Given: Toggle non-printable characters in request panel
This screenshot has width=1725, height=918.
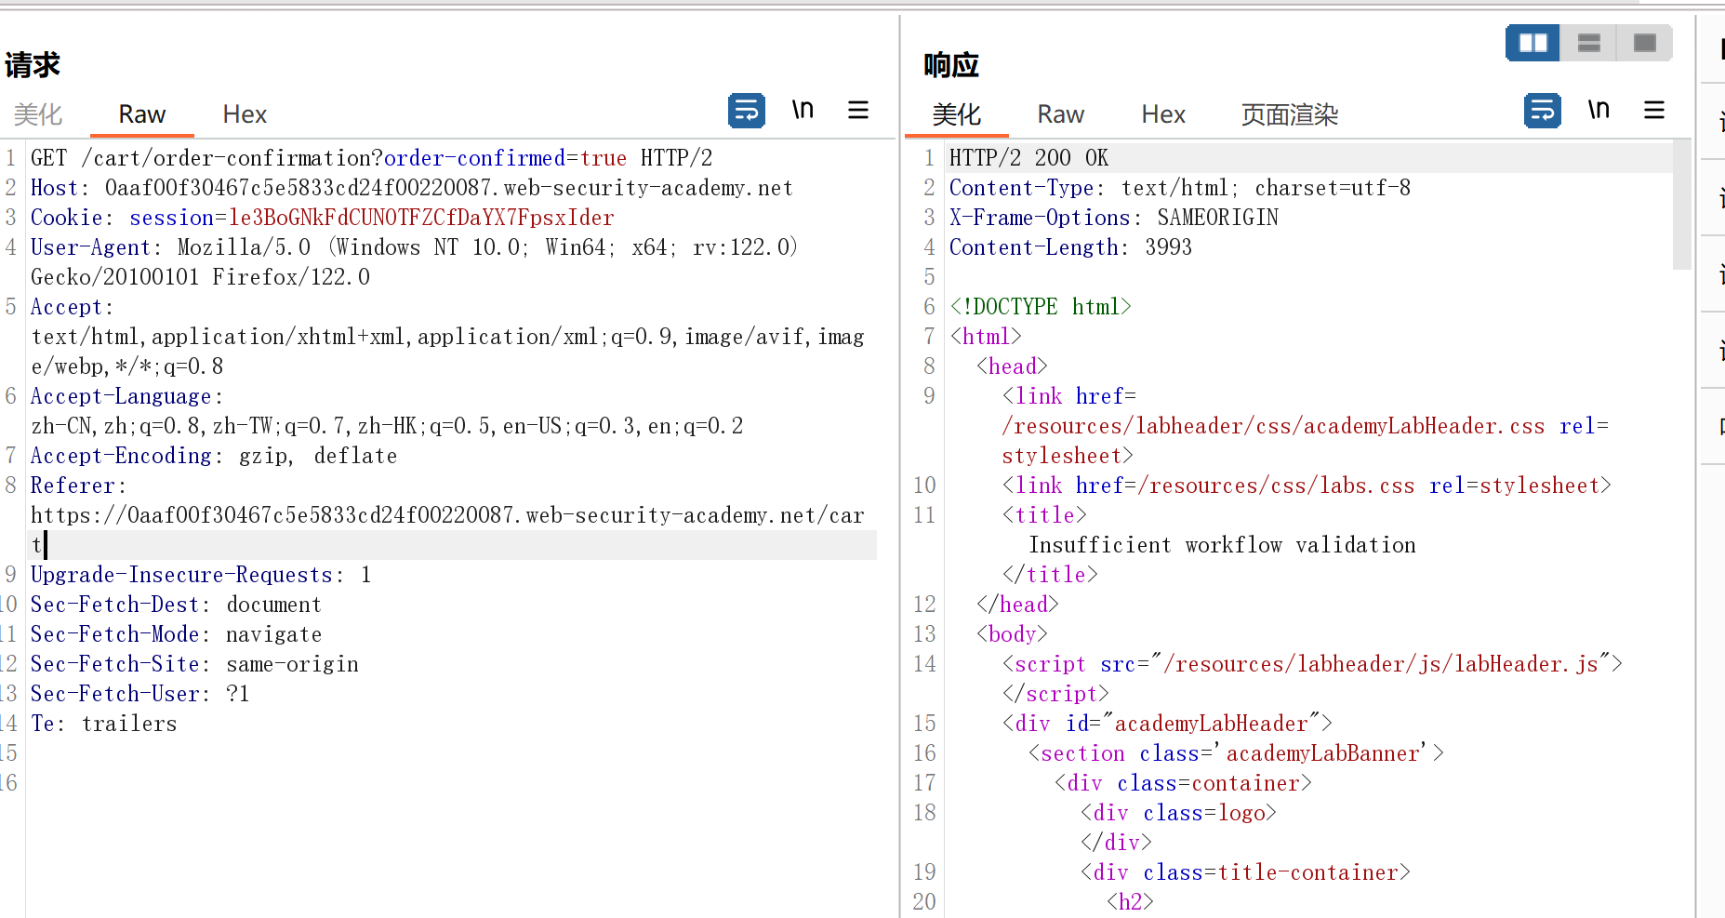Looking at the screenshot, I should (803, 110).
